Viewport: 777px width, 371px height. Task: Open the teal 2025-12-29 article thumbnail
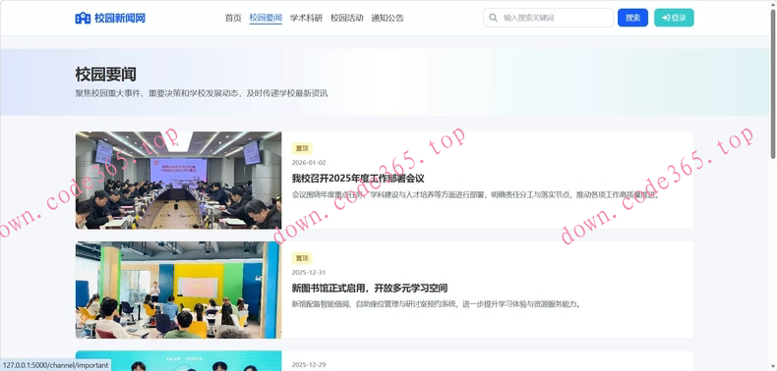[x=178, y=361]
